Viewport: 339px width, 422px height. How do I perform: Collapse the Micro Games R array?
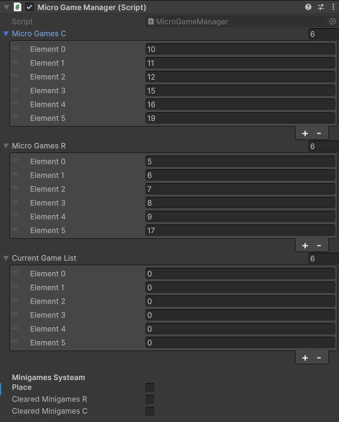click(6, 146)
